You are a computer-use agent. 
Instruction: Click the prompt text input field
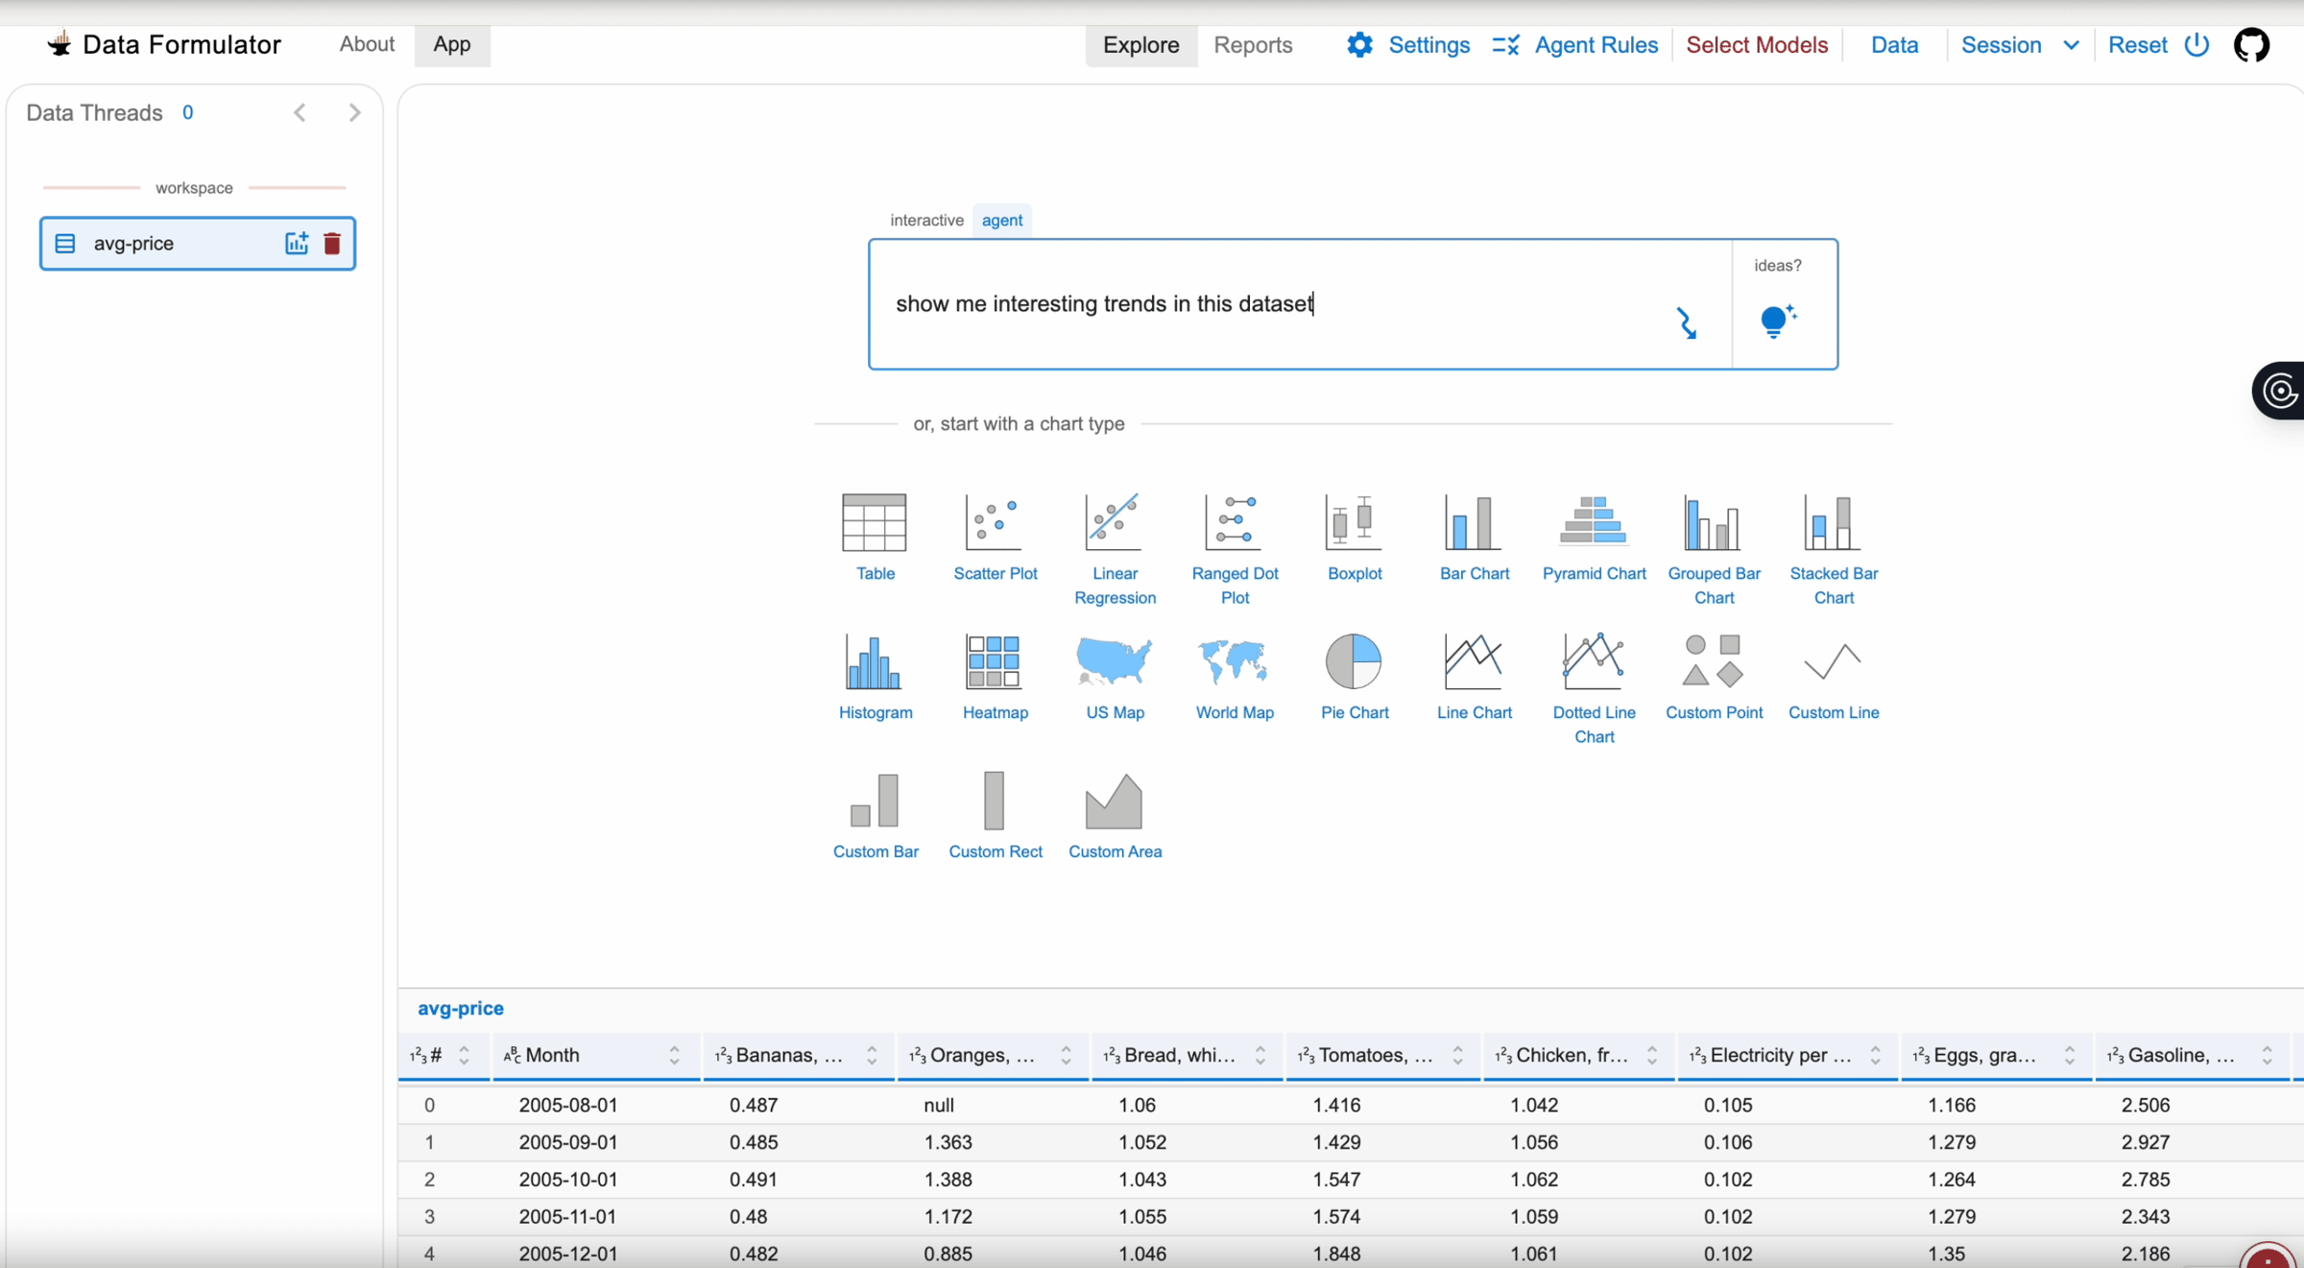[1267, 304]
